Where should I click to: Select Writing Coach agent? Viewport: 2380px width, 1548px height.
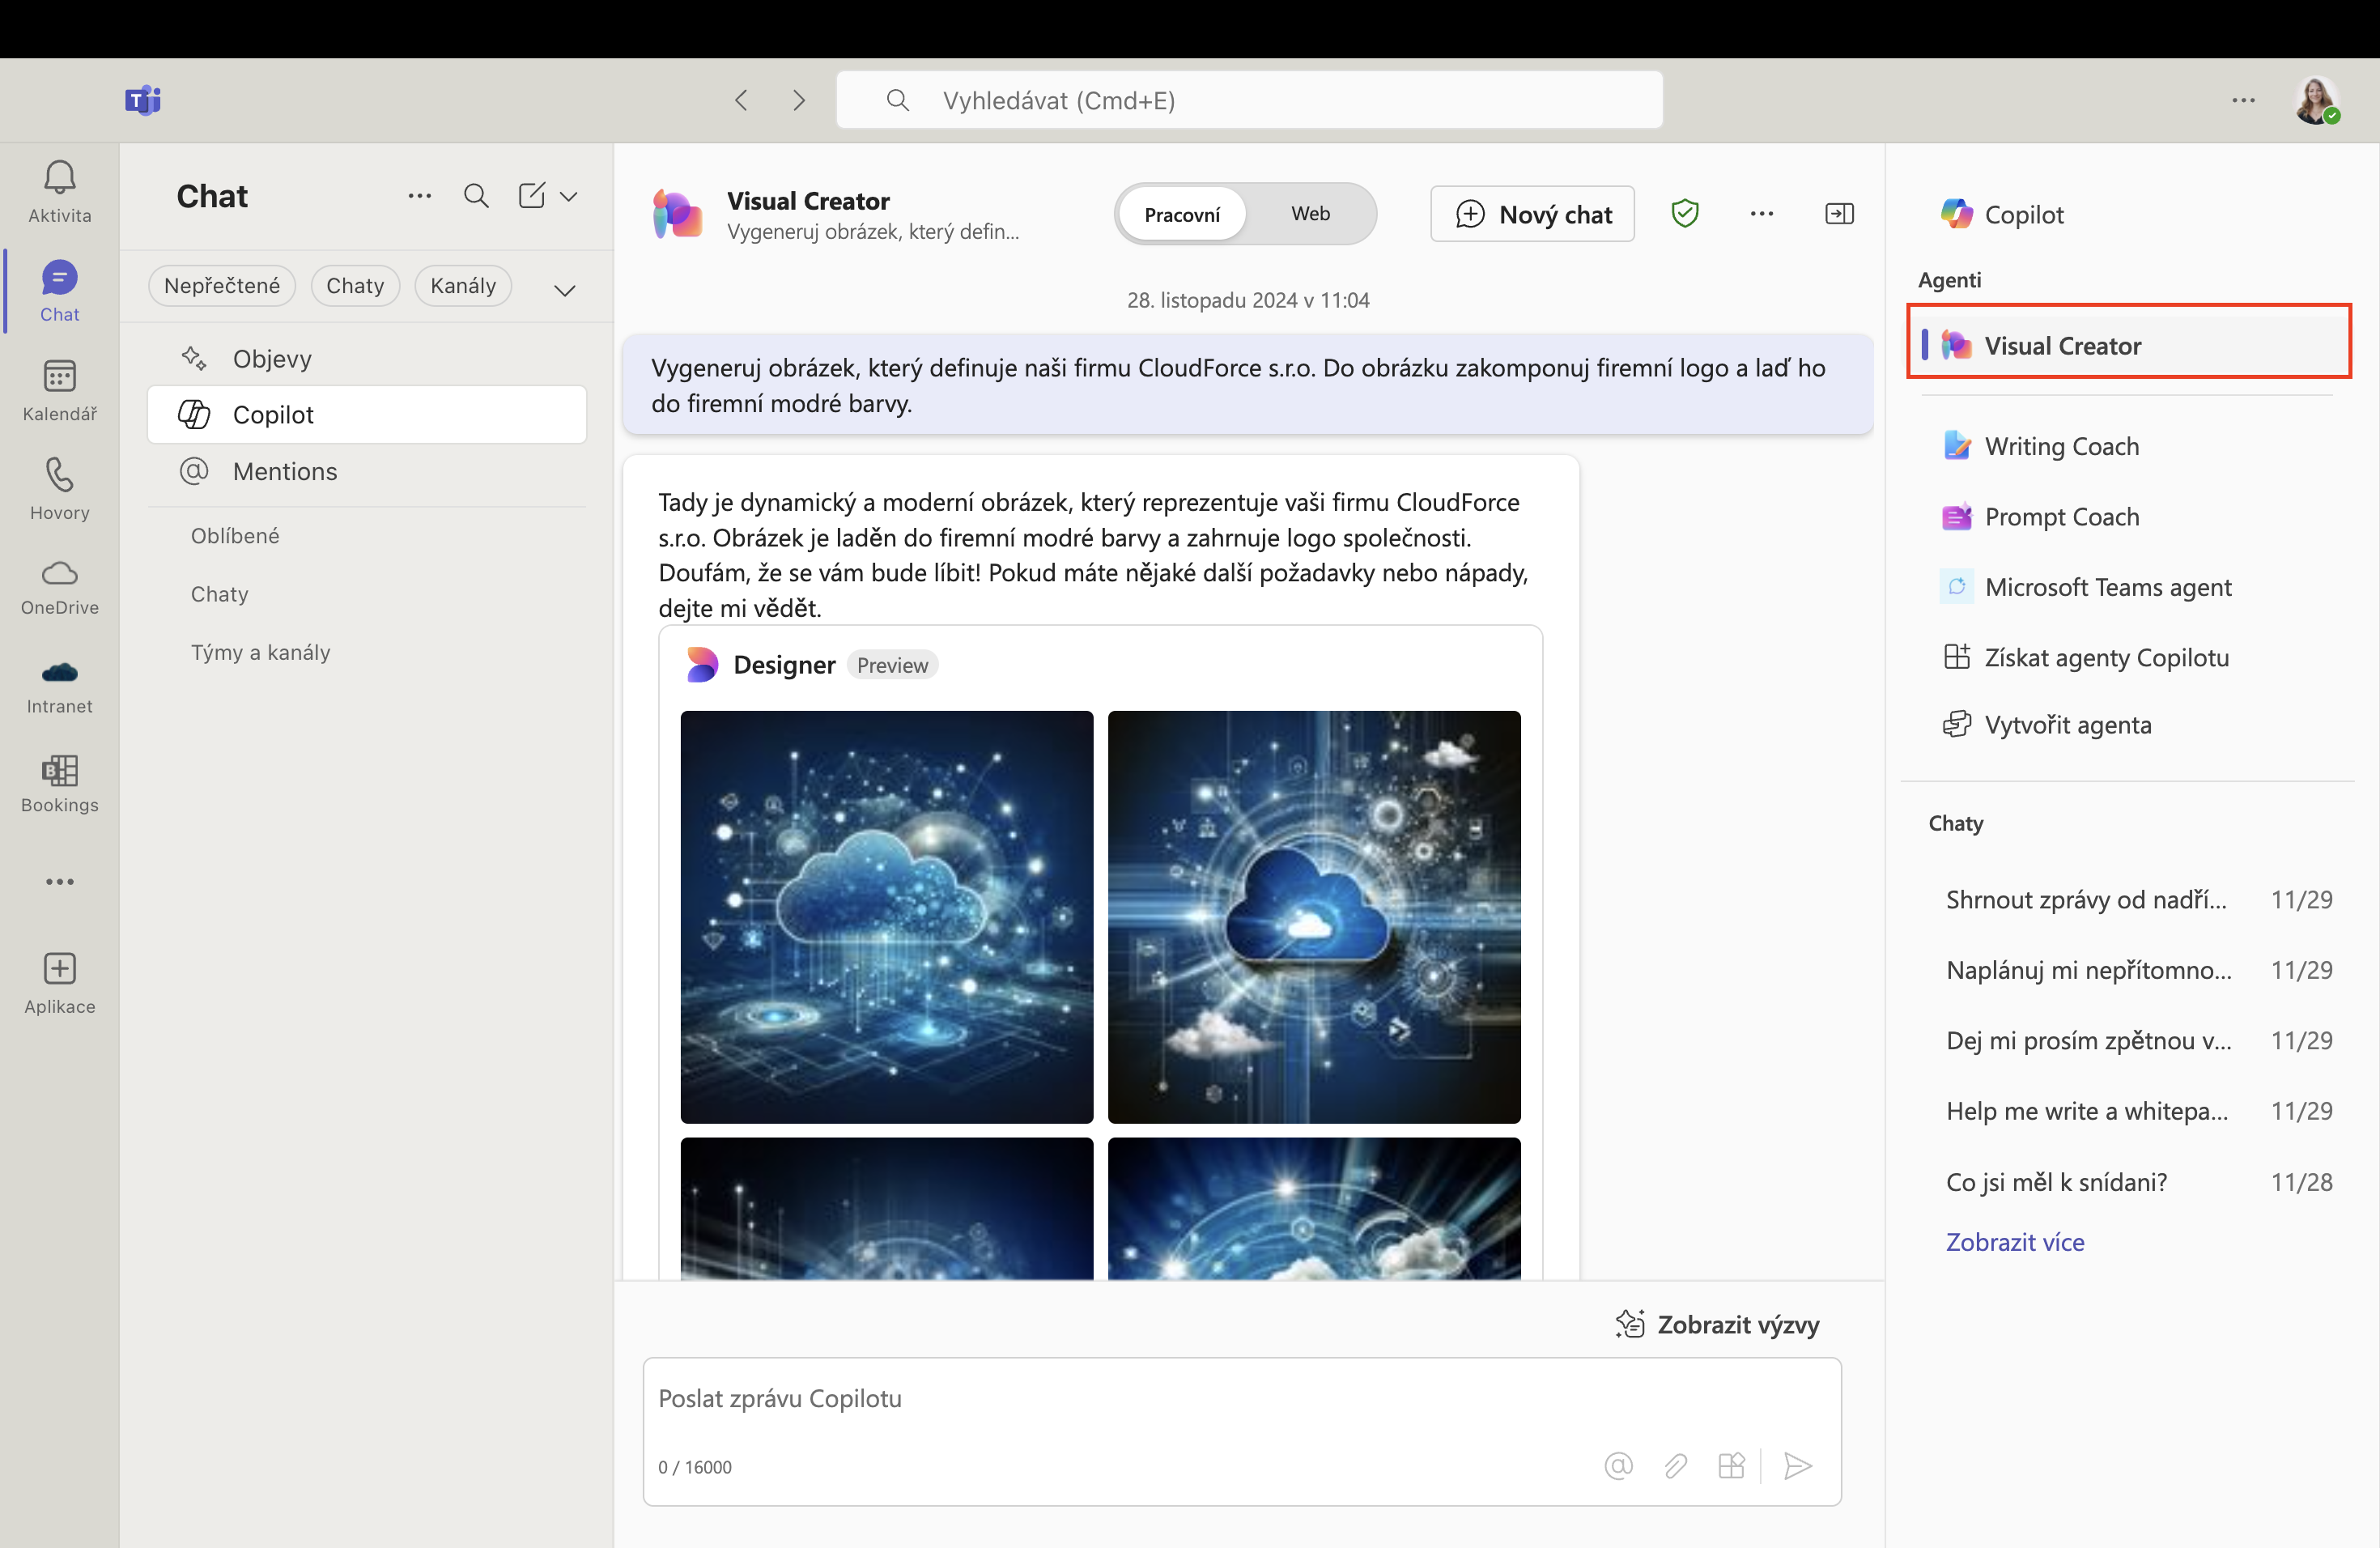[x=2129, y=445]
